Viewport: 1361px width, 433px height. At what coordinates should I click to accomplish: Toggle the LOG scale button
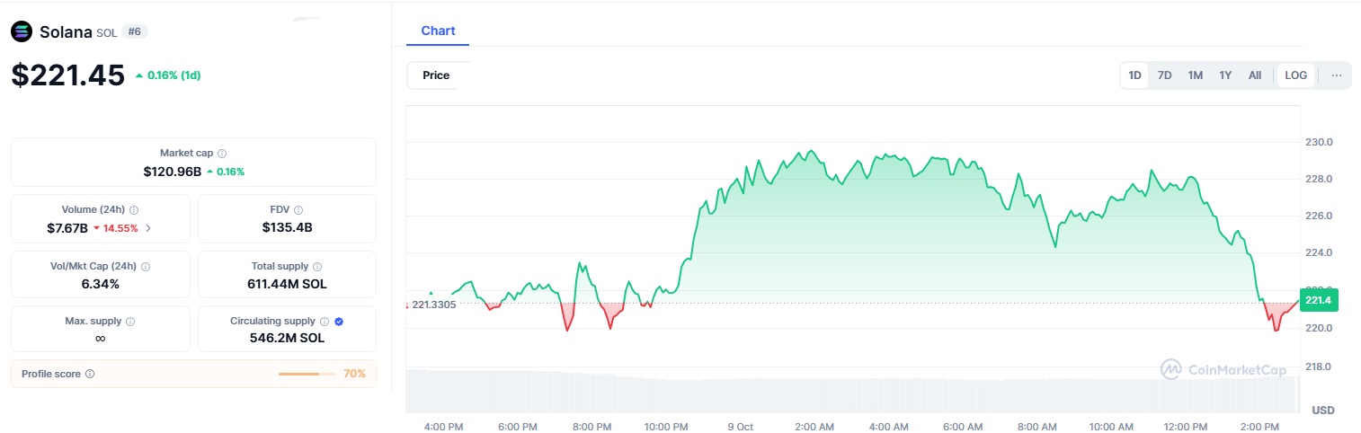point(1296,75)
